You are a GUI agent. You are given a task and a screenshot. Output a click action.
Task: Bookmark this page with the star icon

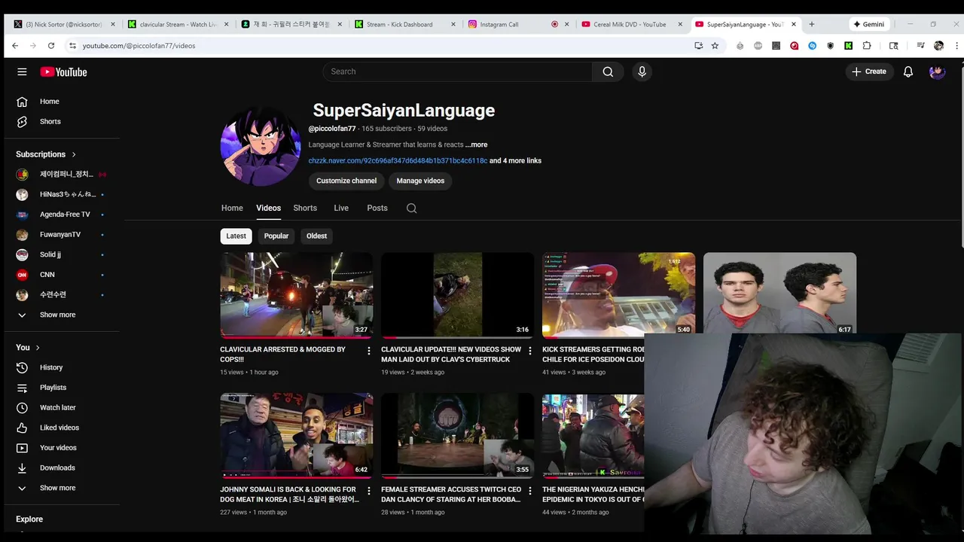coord(715,45)
